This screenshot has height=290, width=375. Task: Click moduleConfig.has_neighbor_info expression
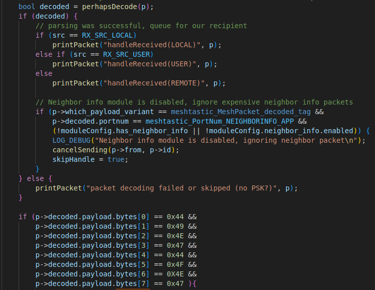pyautogui.click(x=124, y=131)
